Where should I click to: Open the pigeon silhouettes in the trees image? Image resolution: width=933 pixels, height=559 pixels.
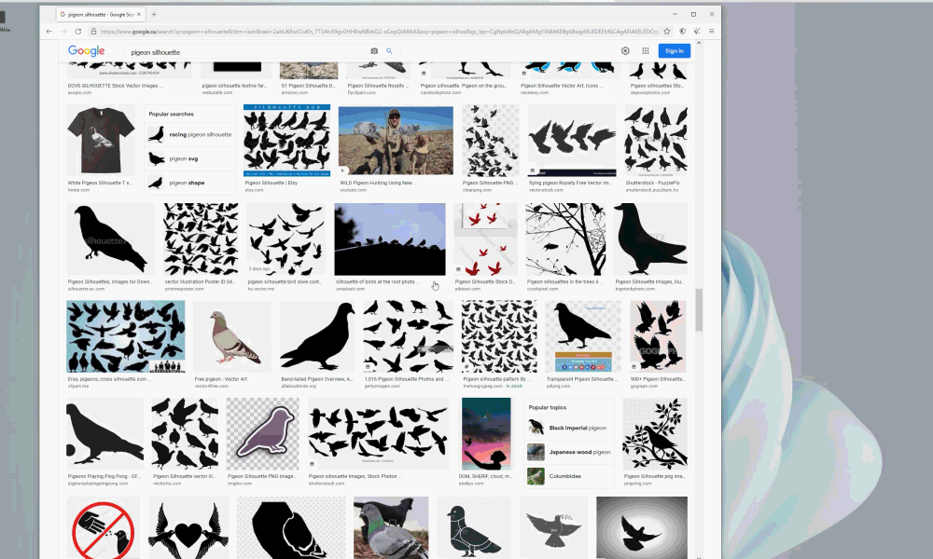pos(566,239)
